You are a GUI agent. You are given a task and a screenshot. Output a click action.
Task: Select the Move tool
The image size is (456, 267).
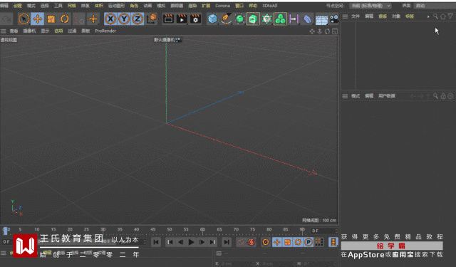pyautogui.click(x=38, y=19)
